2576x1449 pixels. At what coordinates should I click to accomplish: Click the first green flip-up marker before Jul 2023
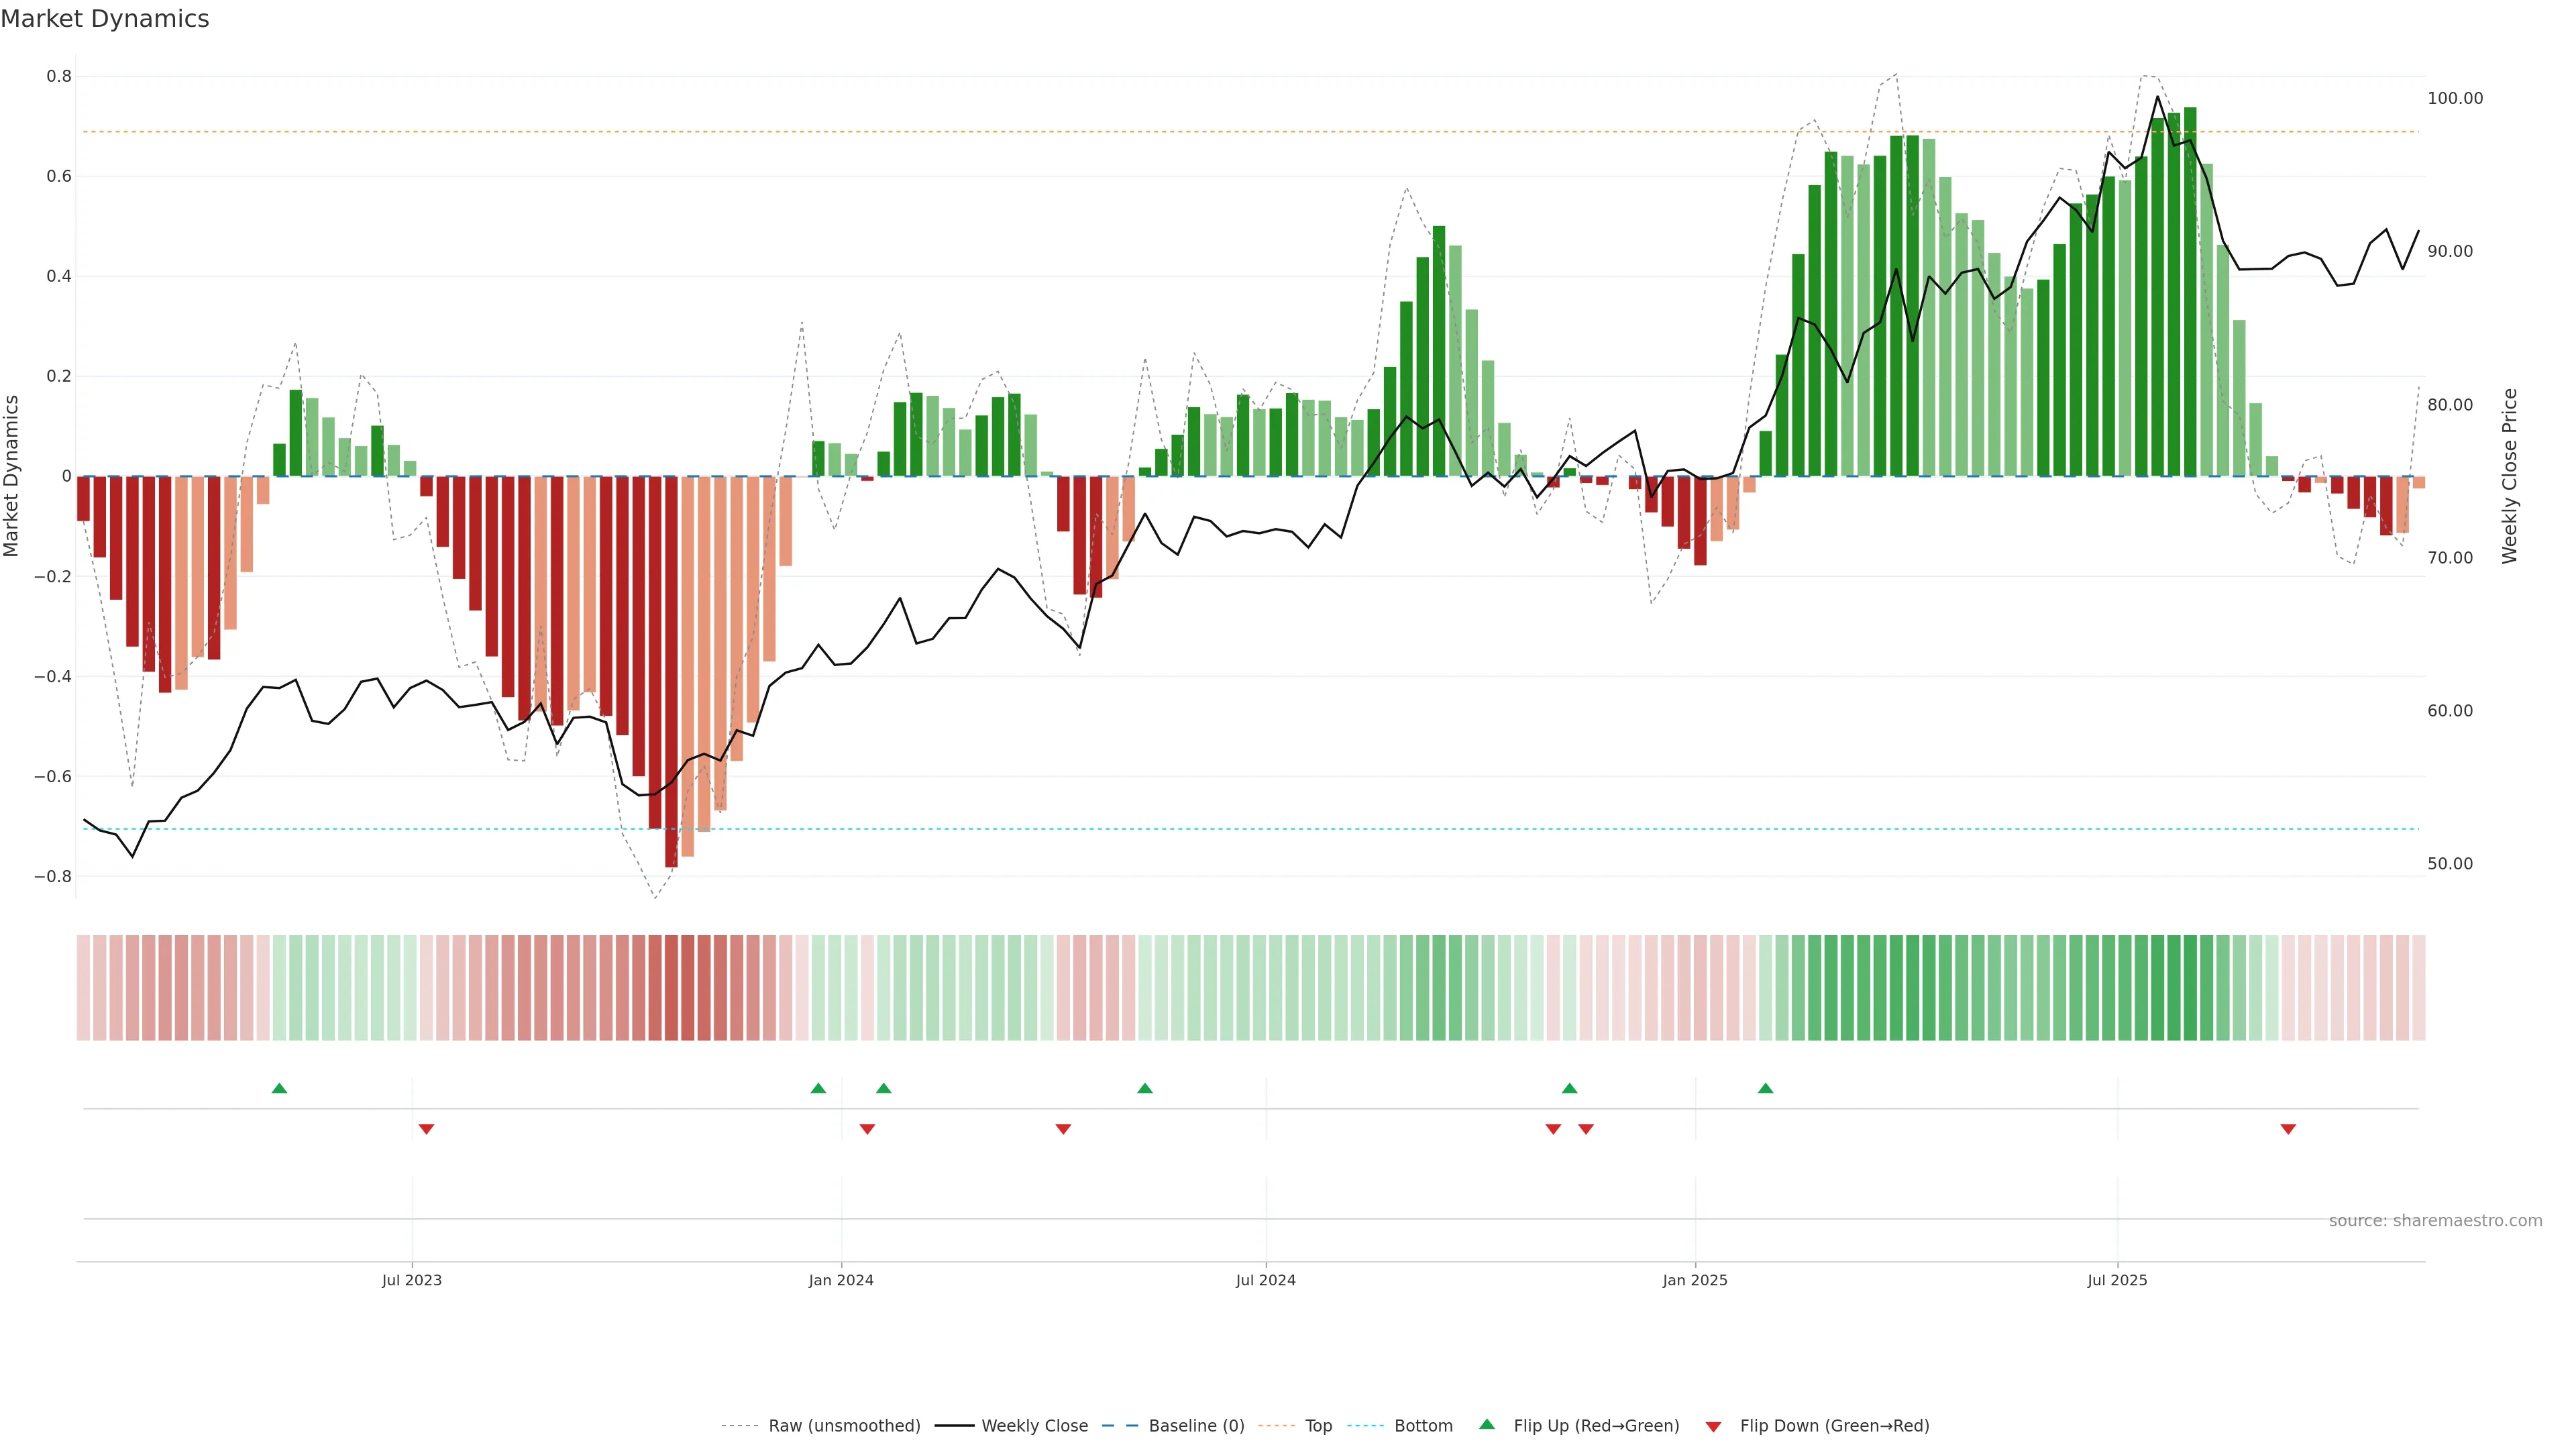click(x=279, y=1088)
